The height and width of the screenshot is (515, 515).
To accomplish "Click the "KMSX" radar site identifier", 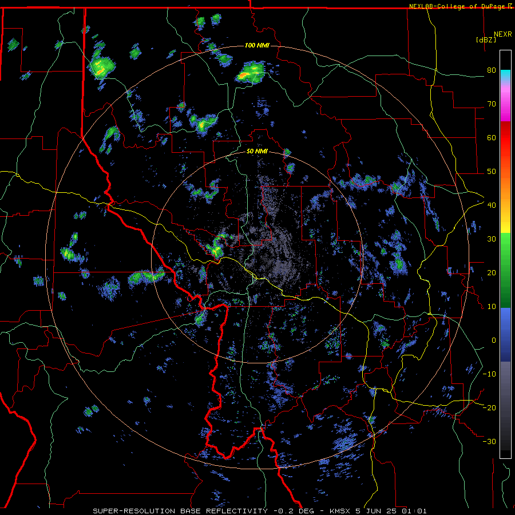I will click(x=339, y=511).
